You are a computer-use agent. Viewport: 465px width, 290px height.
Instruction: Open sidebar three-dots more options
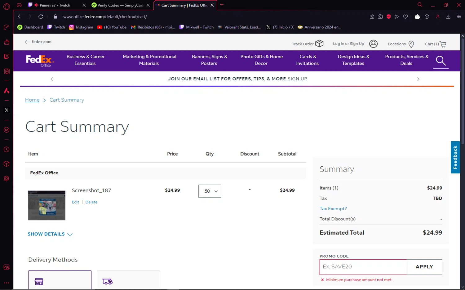click(x=7, y=283)
